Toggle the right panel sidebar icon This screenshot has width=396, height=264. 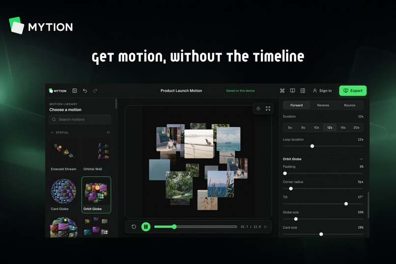pos(303,90)
